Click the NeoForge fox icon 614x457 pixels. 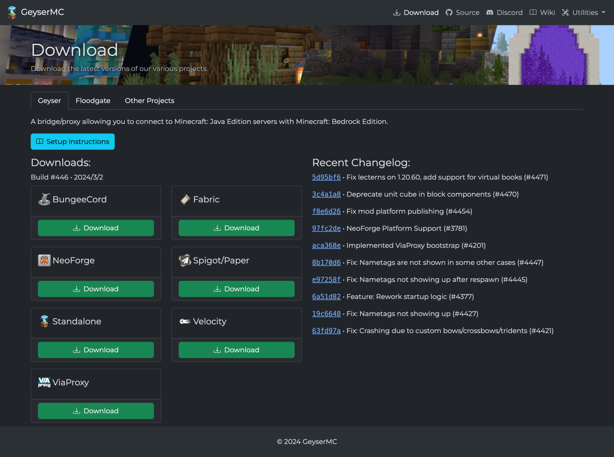pyautogui.click(x=44, y=260)
